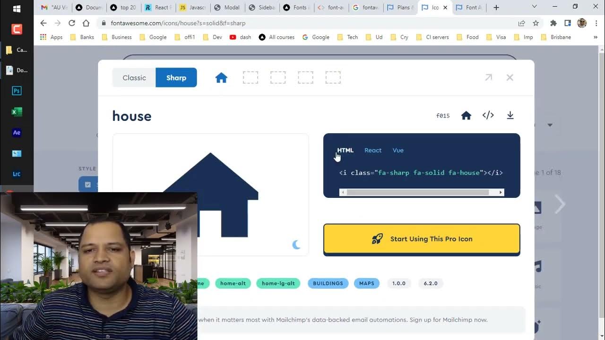Click the MAPS category tag
The width and height of the screenshot is (605, 340).
[366, 283]
